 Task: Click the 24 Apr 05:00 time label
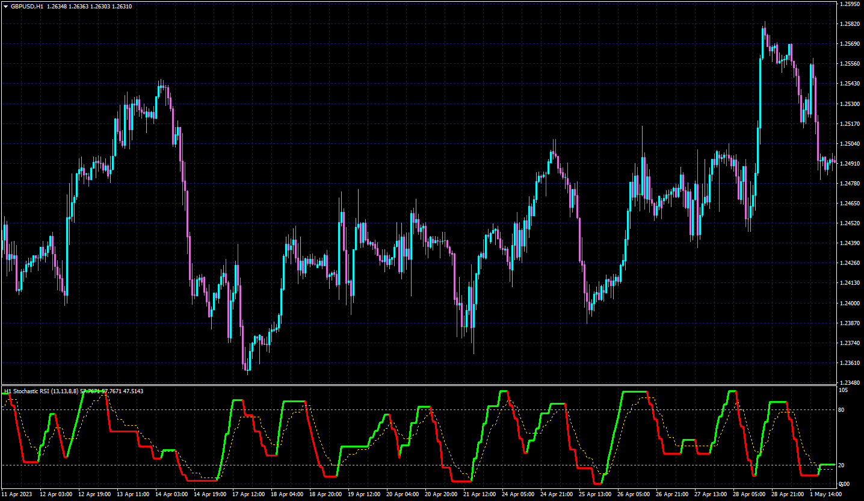pos(518,494)
